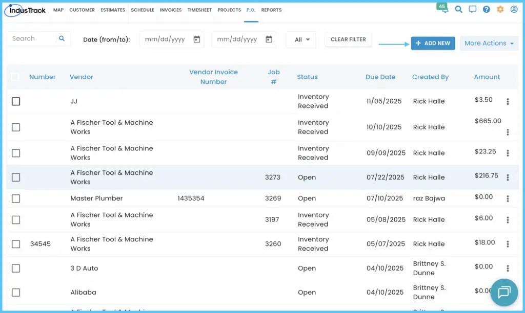Screen dimensions: 525x313
Task: Toggle the select-all header checkbox
Action: coord(15,77)
